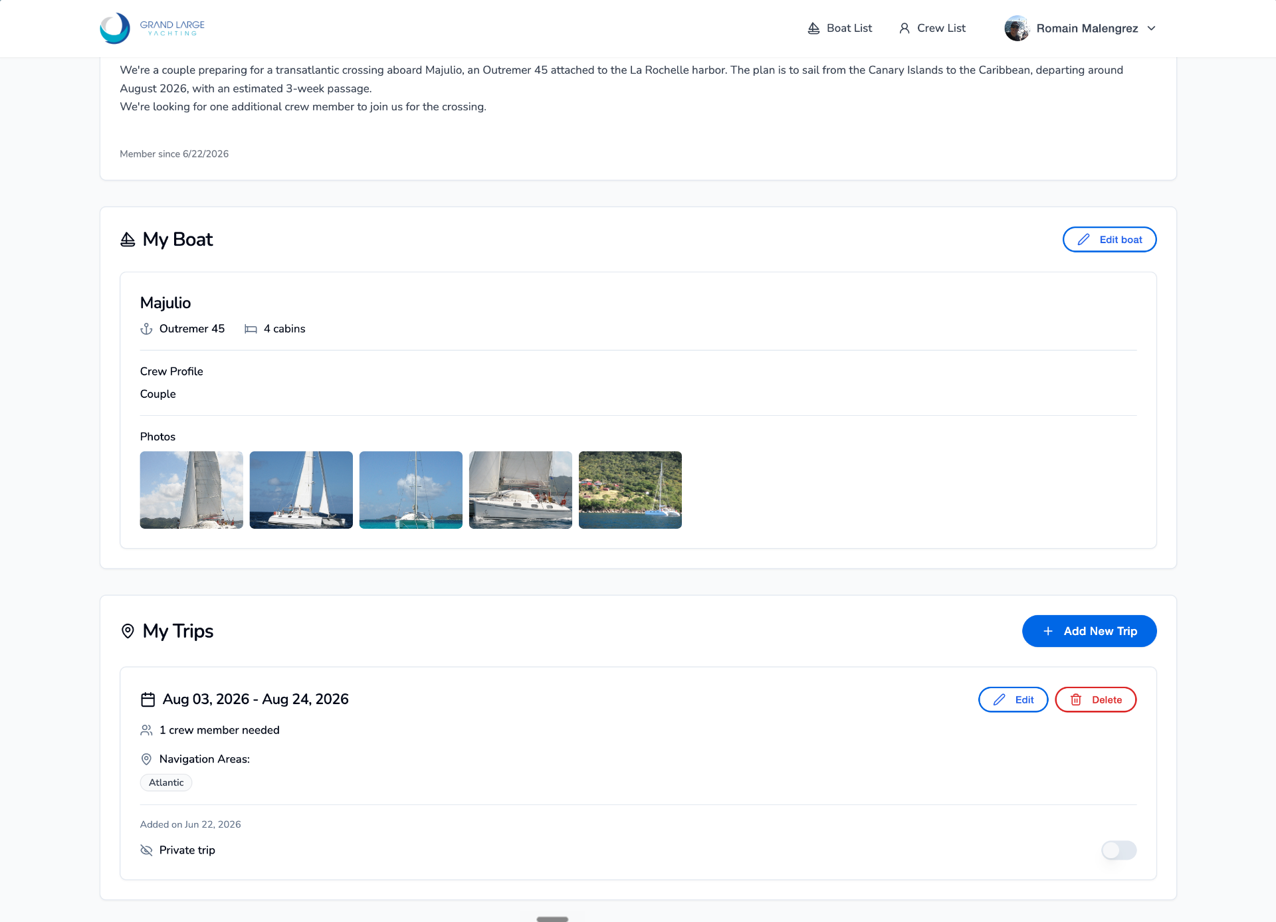Click the Added on Jun 22, 2026 text
1276x922 pixels.
coord(191,824)
